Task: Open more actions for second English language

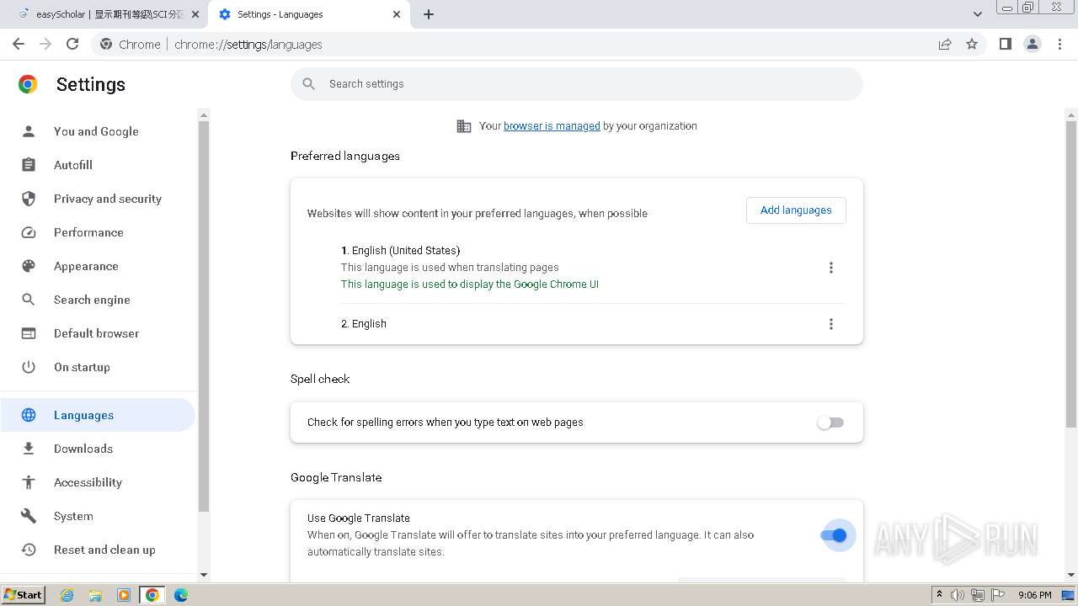Action: click(831, 324)
